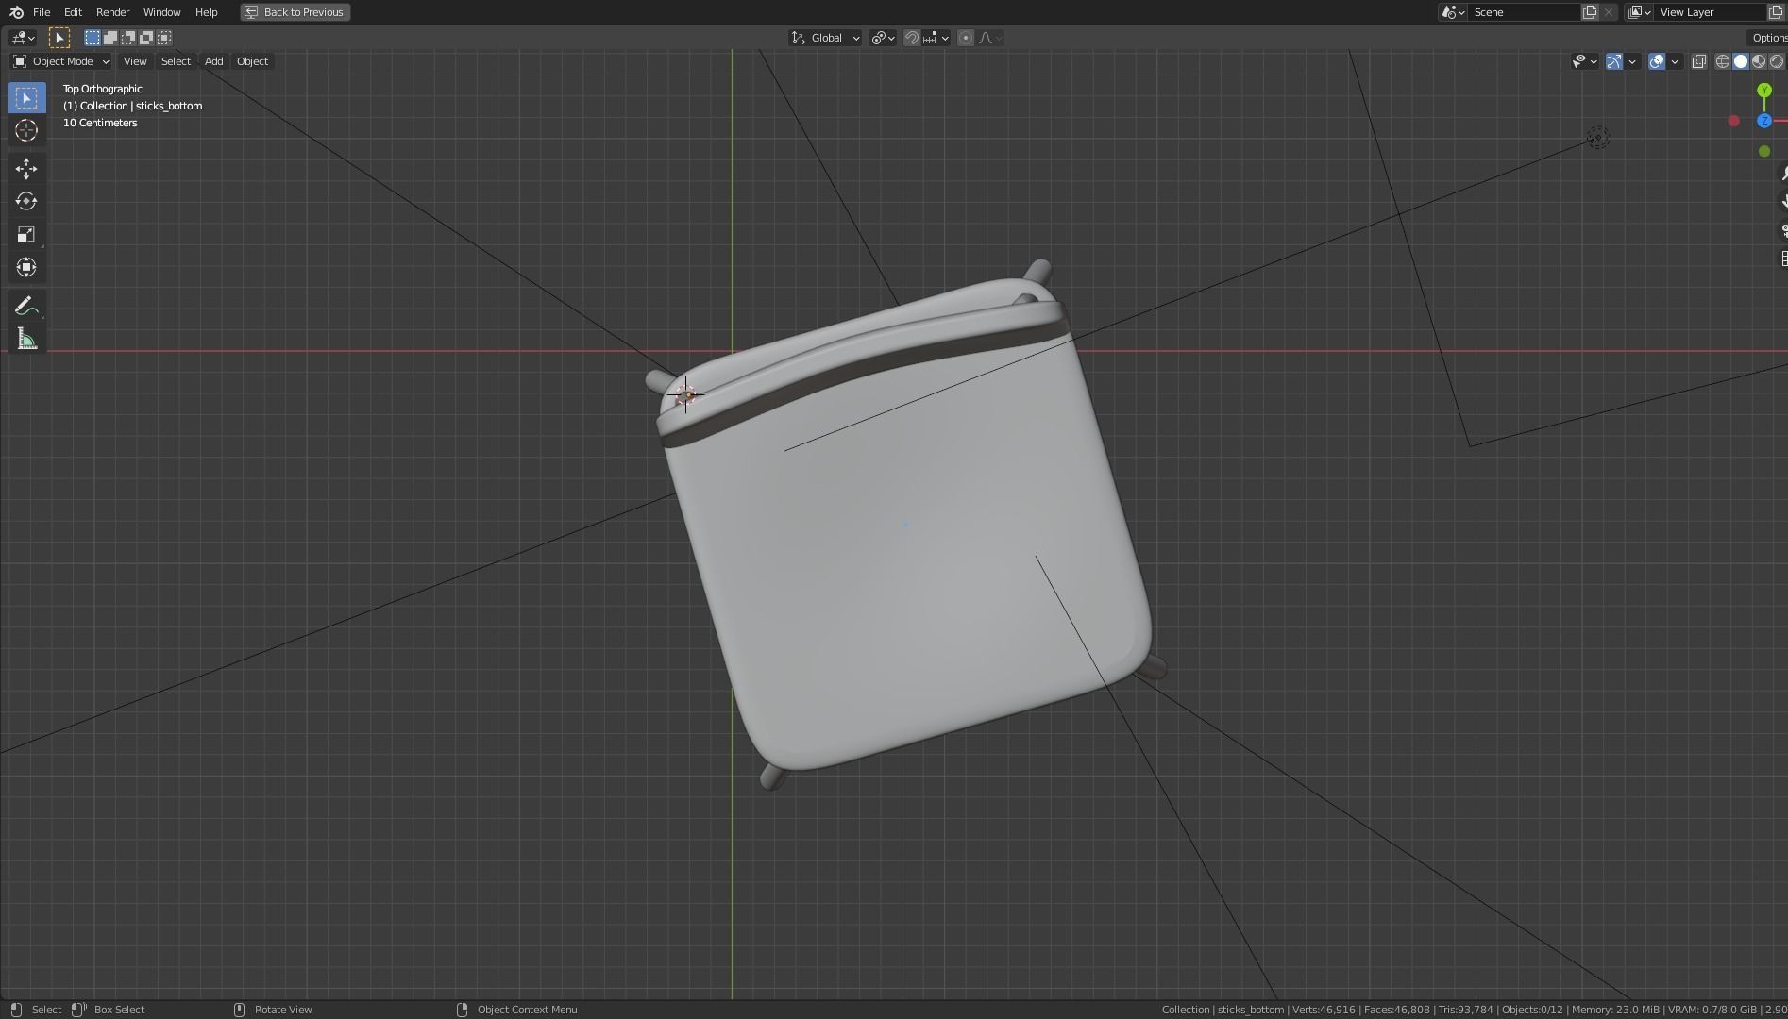Click the green negative Y axis gizmo dot
Viewport: 1788px width, 1019px height.
pos(1764,151)
